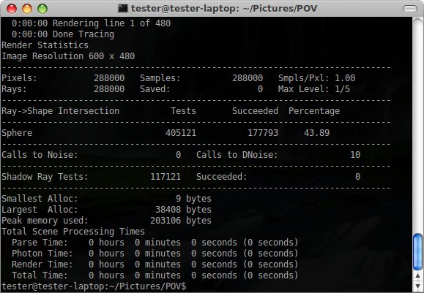Click the "Render Statistics" heading
This screenshot has width=424, height=293.
click(x=45, y=45)
